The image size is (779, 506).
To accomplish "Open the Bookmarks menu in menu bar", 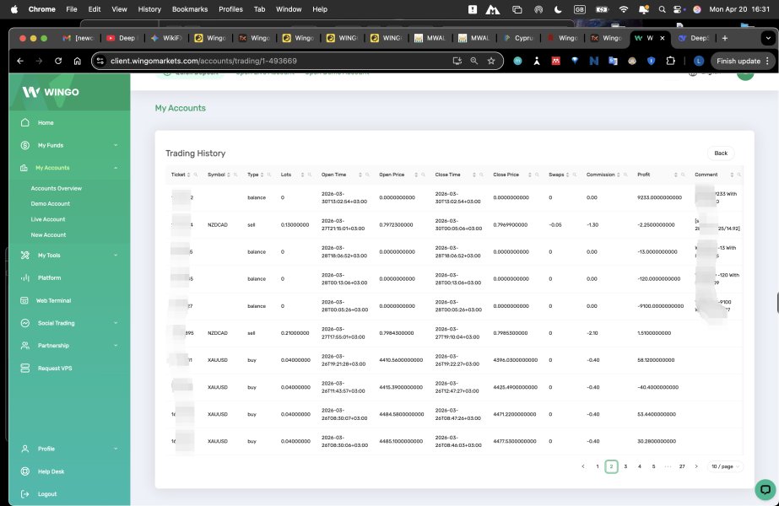I will click(188, 9).
